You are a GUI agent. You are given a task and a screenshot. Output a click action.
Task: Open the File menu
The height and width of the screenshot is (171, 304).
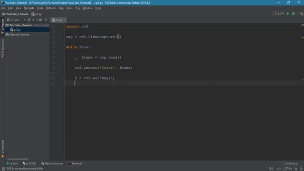tap(3, 8)
